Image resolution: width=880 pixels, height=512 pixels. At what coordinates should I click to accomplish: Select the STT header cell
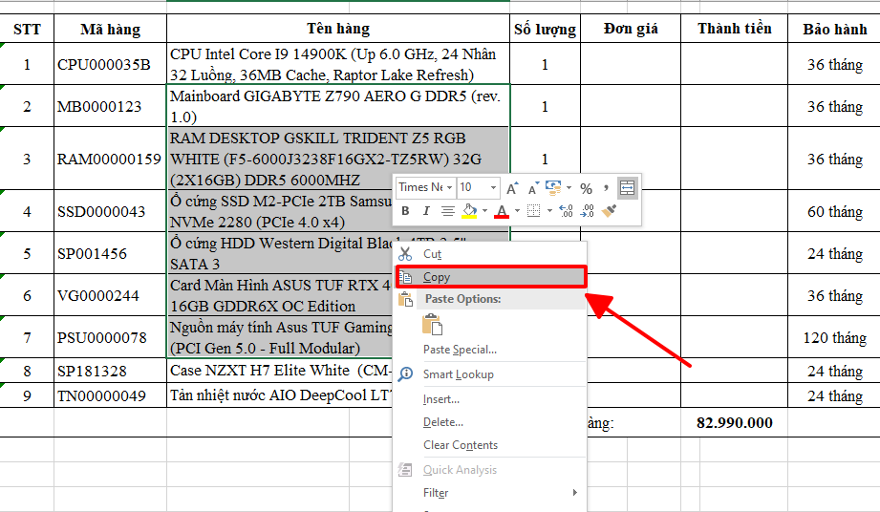[27, 29]
